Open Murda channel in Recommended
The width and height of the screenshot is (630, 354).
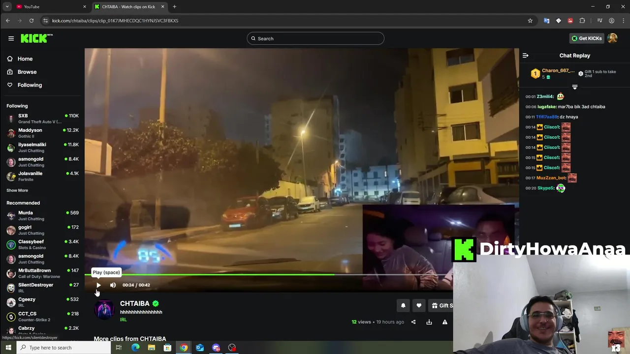tap(42, 215)
